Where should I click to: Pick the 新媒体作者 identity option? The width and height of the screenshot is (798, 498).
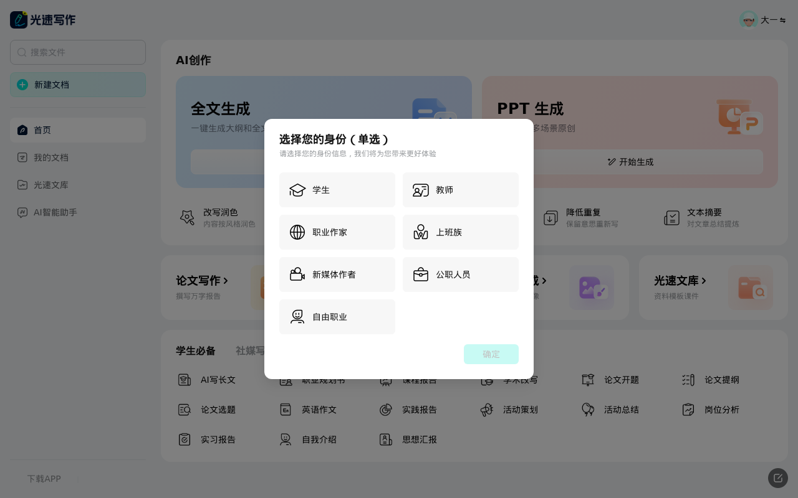point(337,275)
